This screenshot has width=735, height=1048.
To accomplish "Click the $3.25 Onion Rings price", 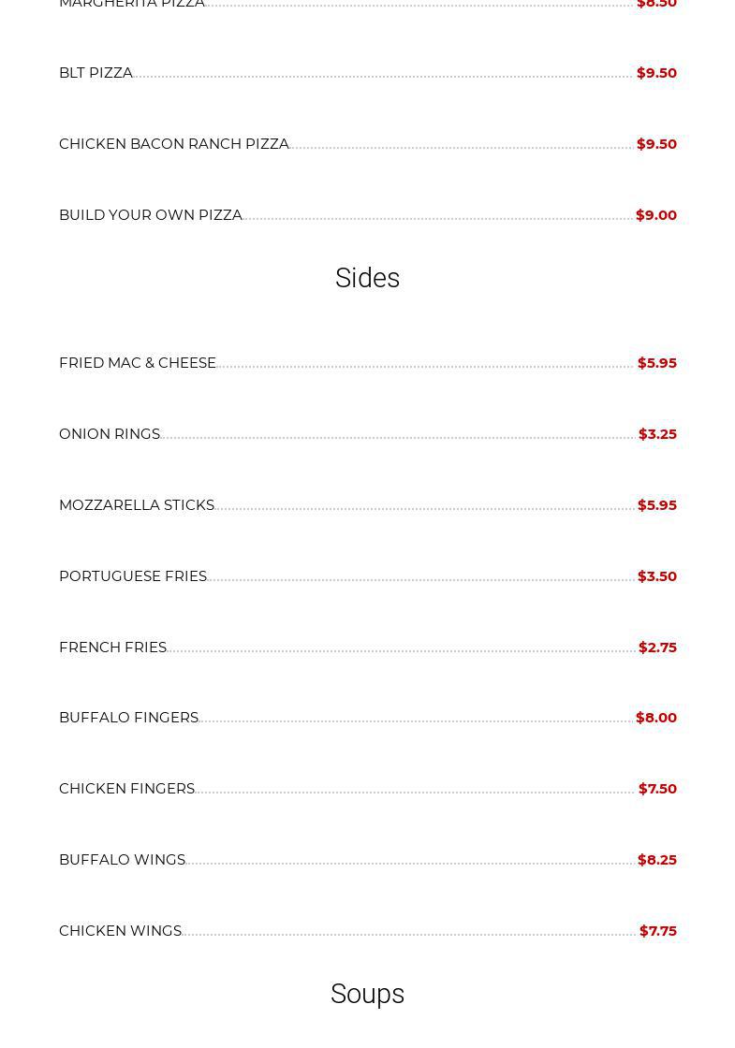I will point(657,434).
